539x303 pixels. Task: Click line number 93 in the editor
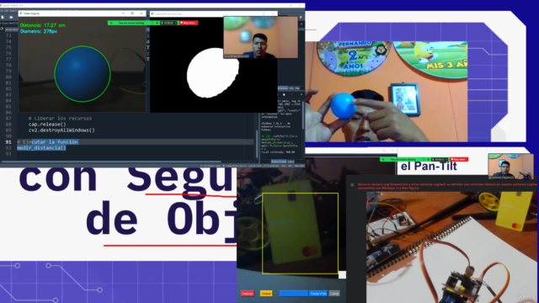(x=8, y=153)
